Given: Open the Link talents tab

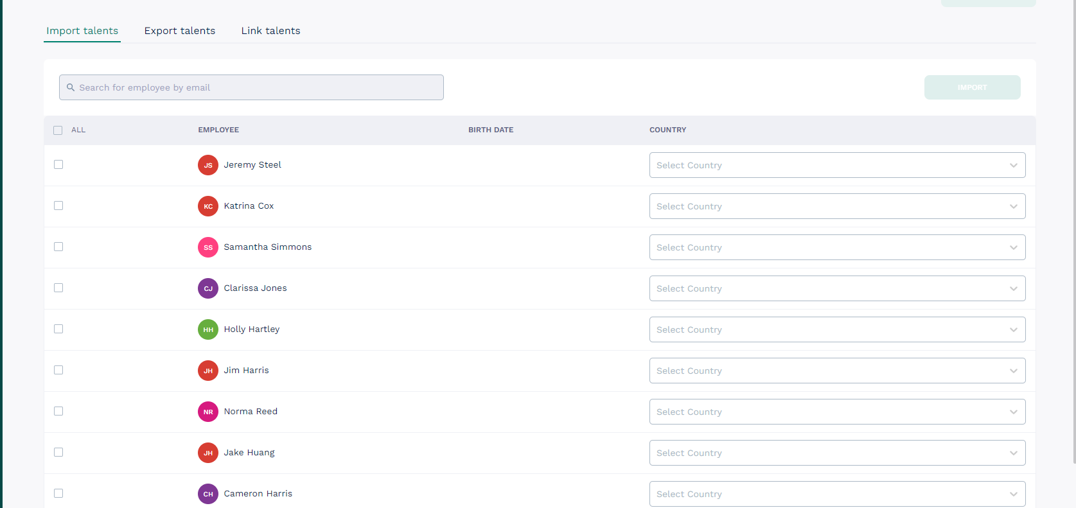Looking at the screenshot, I should pos(270,31).
